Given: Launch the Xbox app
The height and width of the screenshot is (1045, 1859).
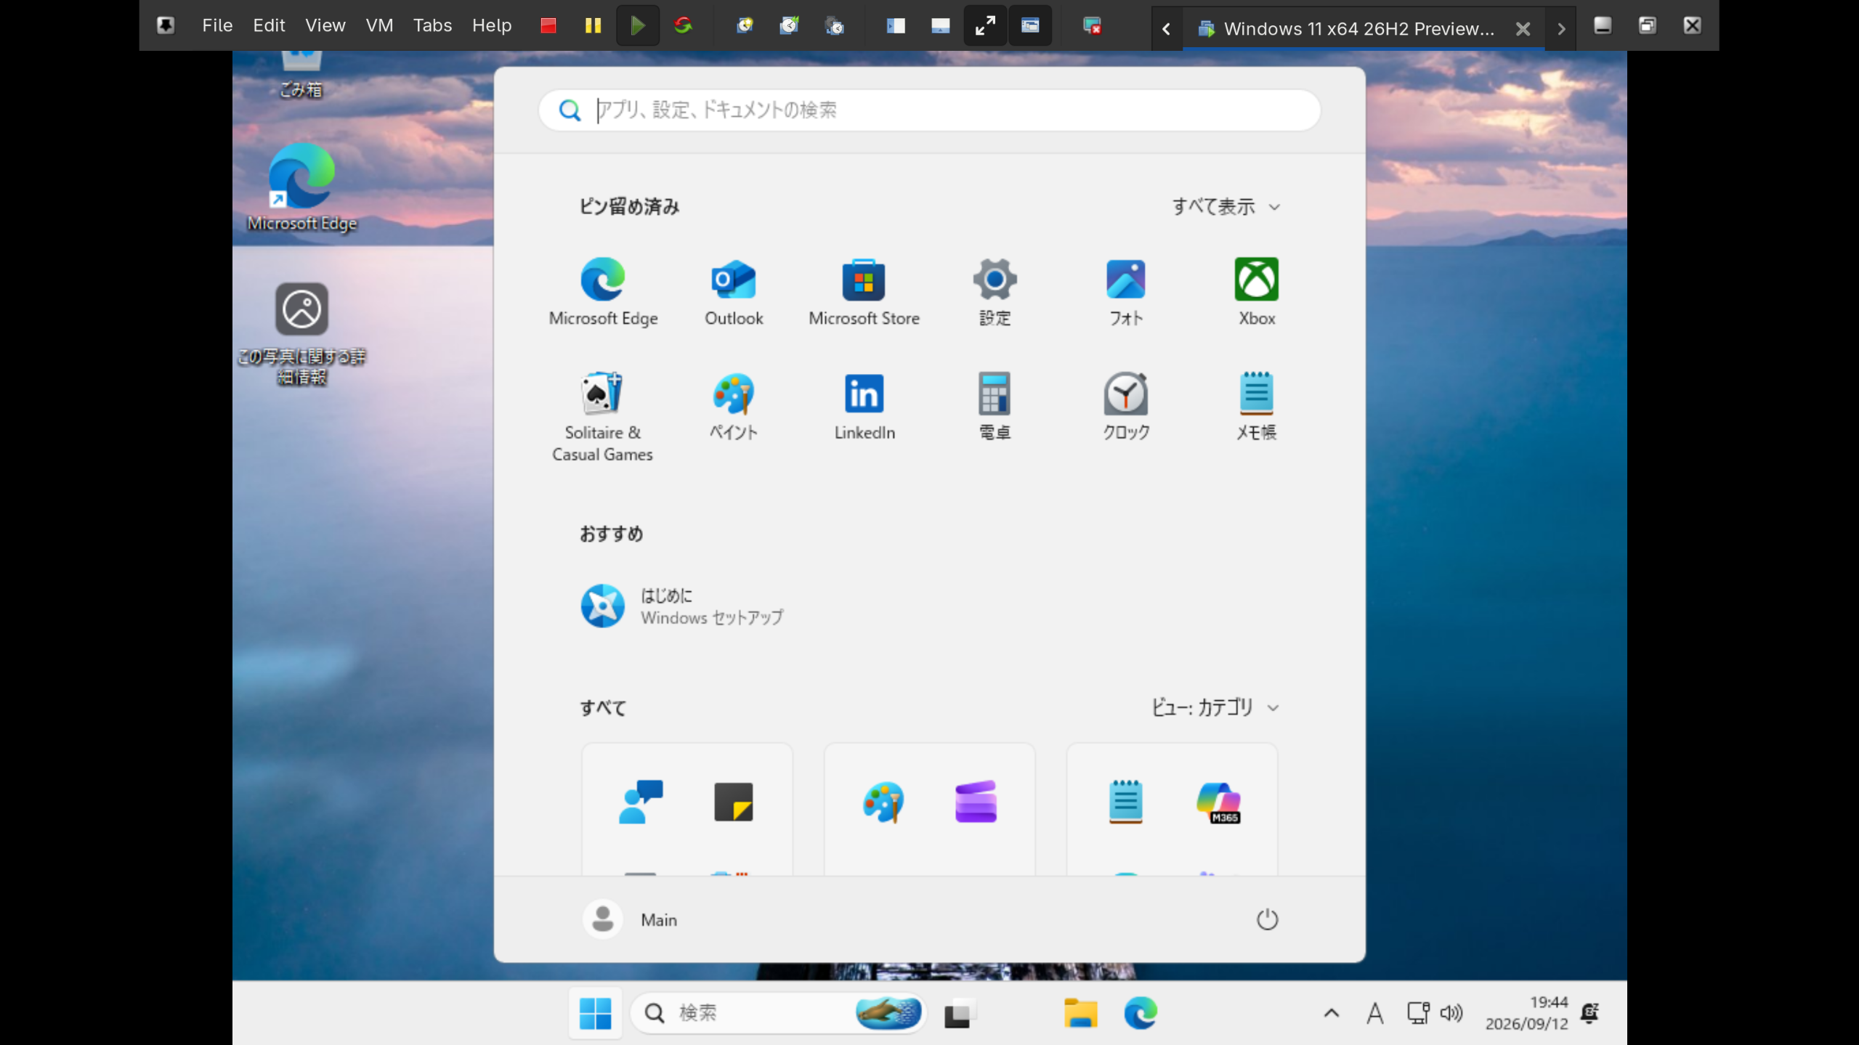Looking at the screenshot, I should pos(1256,292).
